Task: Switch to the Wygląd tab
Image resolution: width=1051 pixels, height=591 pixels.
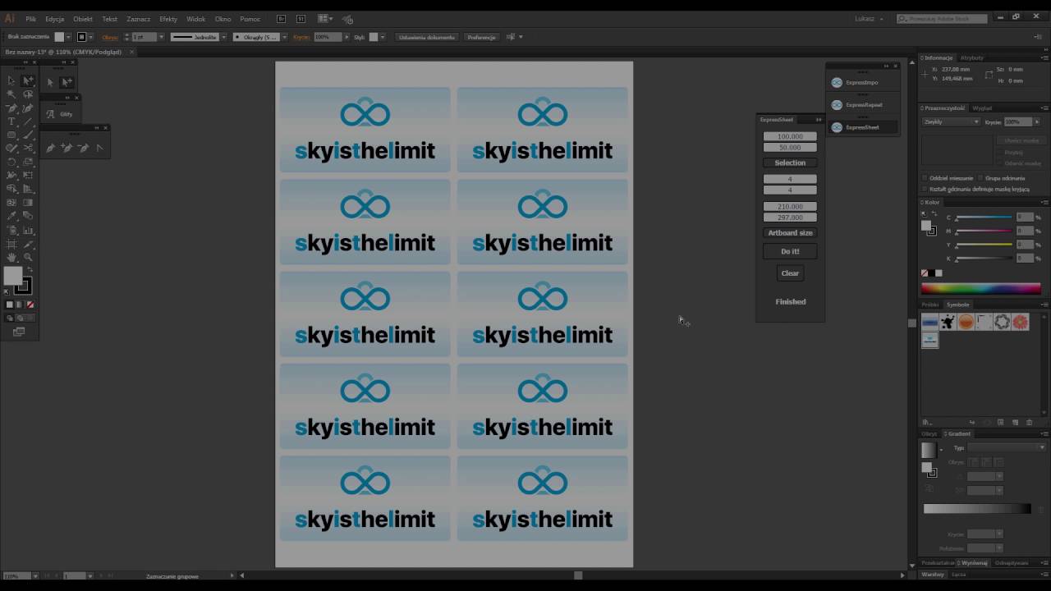Action: pyautogui.click(x=982, y=108)
